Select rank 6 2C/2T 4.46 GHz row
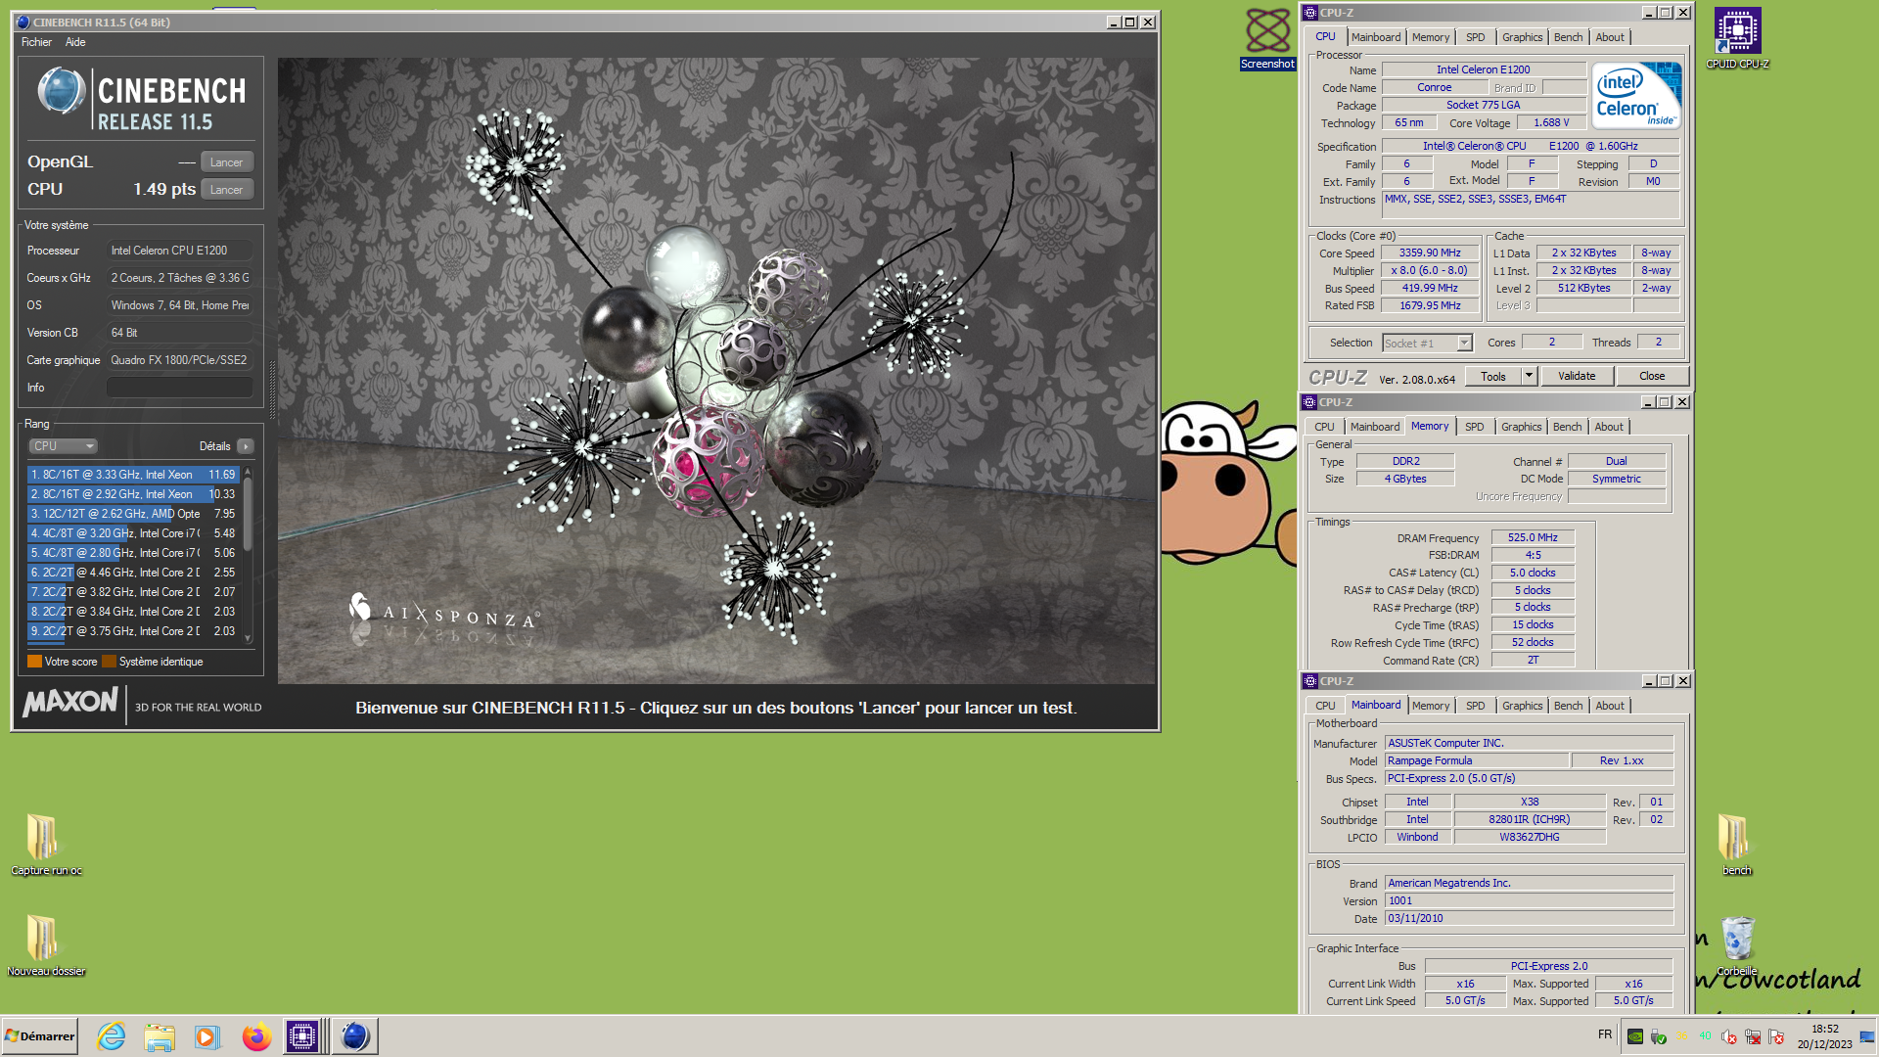Viewport: 1879px width, 1057px height. click(133, 573)
